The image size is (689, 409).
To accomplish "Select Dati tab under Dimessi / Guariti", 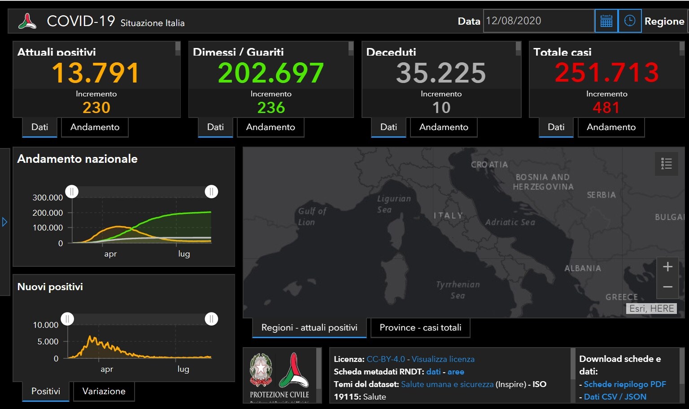I will pyautogui.click(x=215, y=127).
